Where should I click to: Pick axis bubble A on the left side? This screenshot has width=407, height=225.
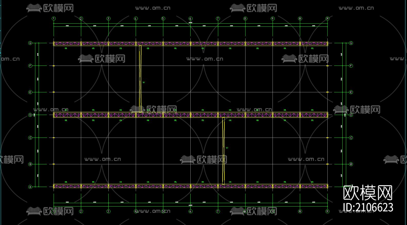[30, 187]
